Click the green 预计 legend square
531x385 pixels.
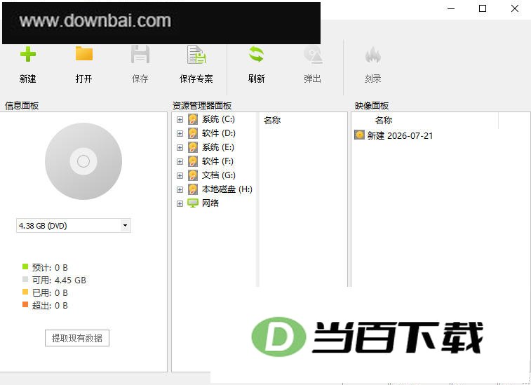pos(25,266)
